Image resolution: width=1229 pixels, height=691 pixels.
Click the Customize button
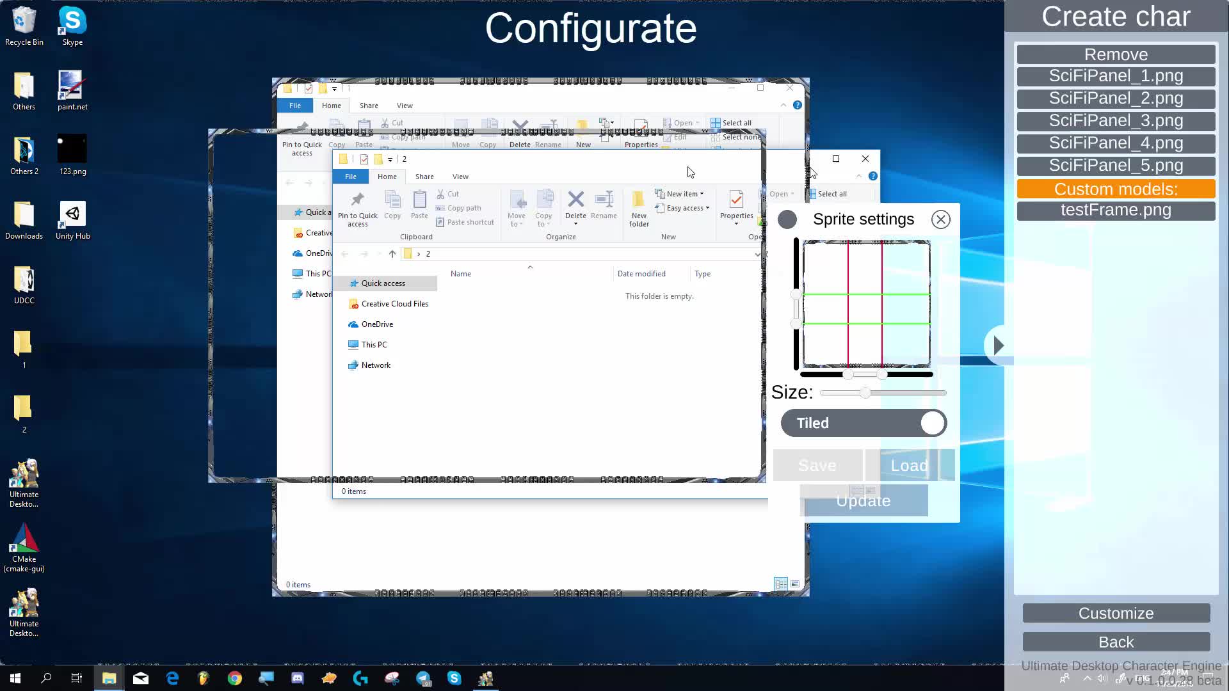(1116, 613)
